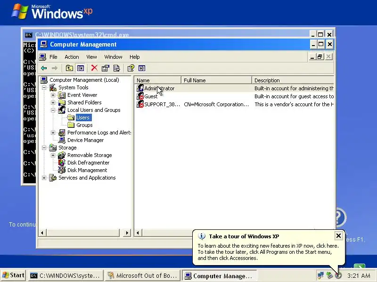Click the Local Users and Groups icon

[62, 110]
